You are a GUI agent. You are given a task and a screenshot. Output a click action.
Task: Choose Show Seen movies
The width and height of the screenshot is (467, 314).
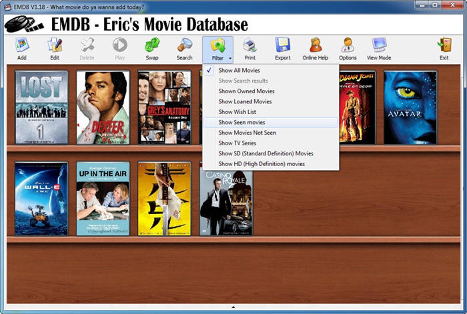pyautogui.click(x=271, y=122)
